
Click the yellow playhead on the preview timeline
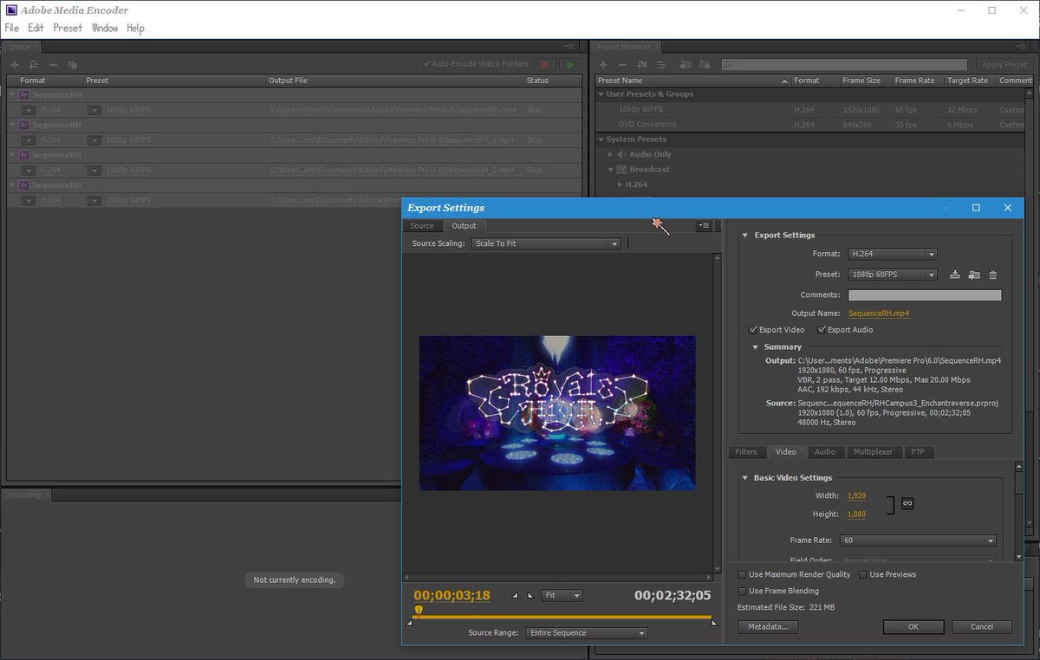419,611
